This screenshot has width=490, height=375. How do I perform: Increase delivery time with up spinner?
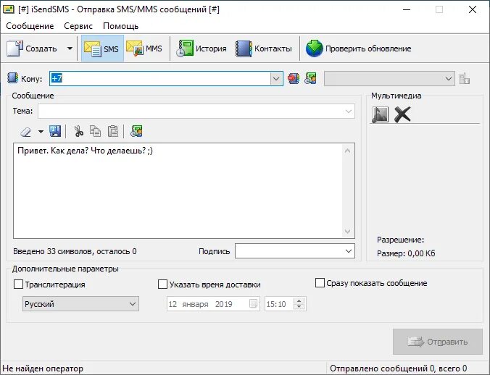click(x=299, y=301)
